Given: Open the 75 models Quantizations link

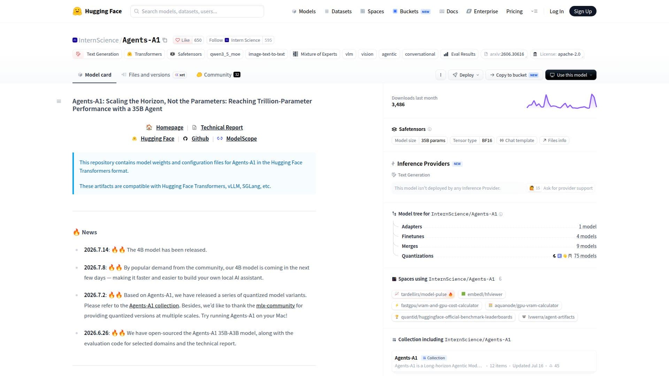Looking at the screenshot, I should pos(585,256).
